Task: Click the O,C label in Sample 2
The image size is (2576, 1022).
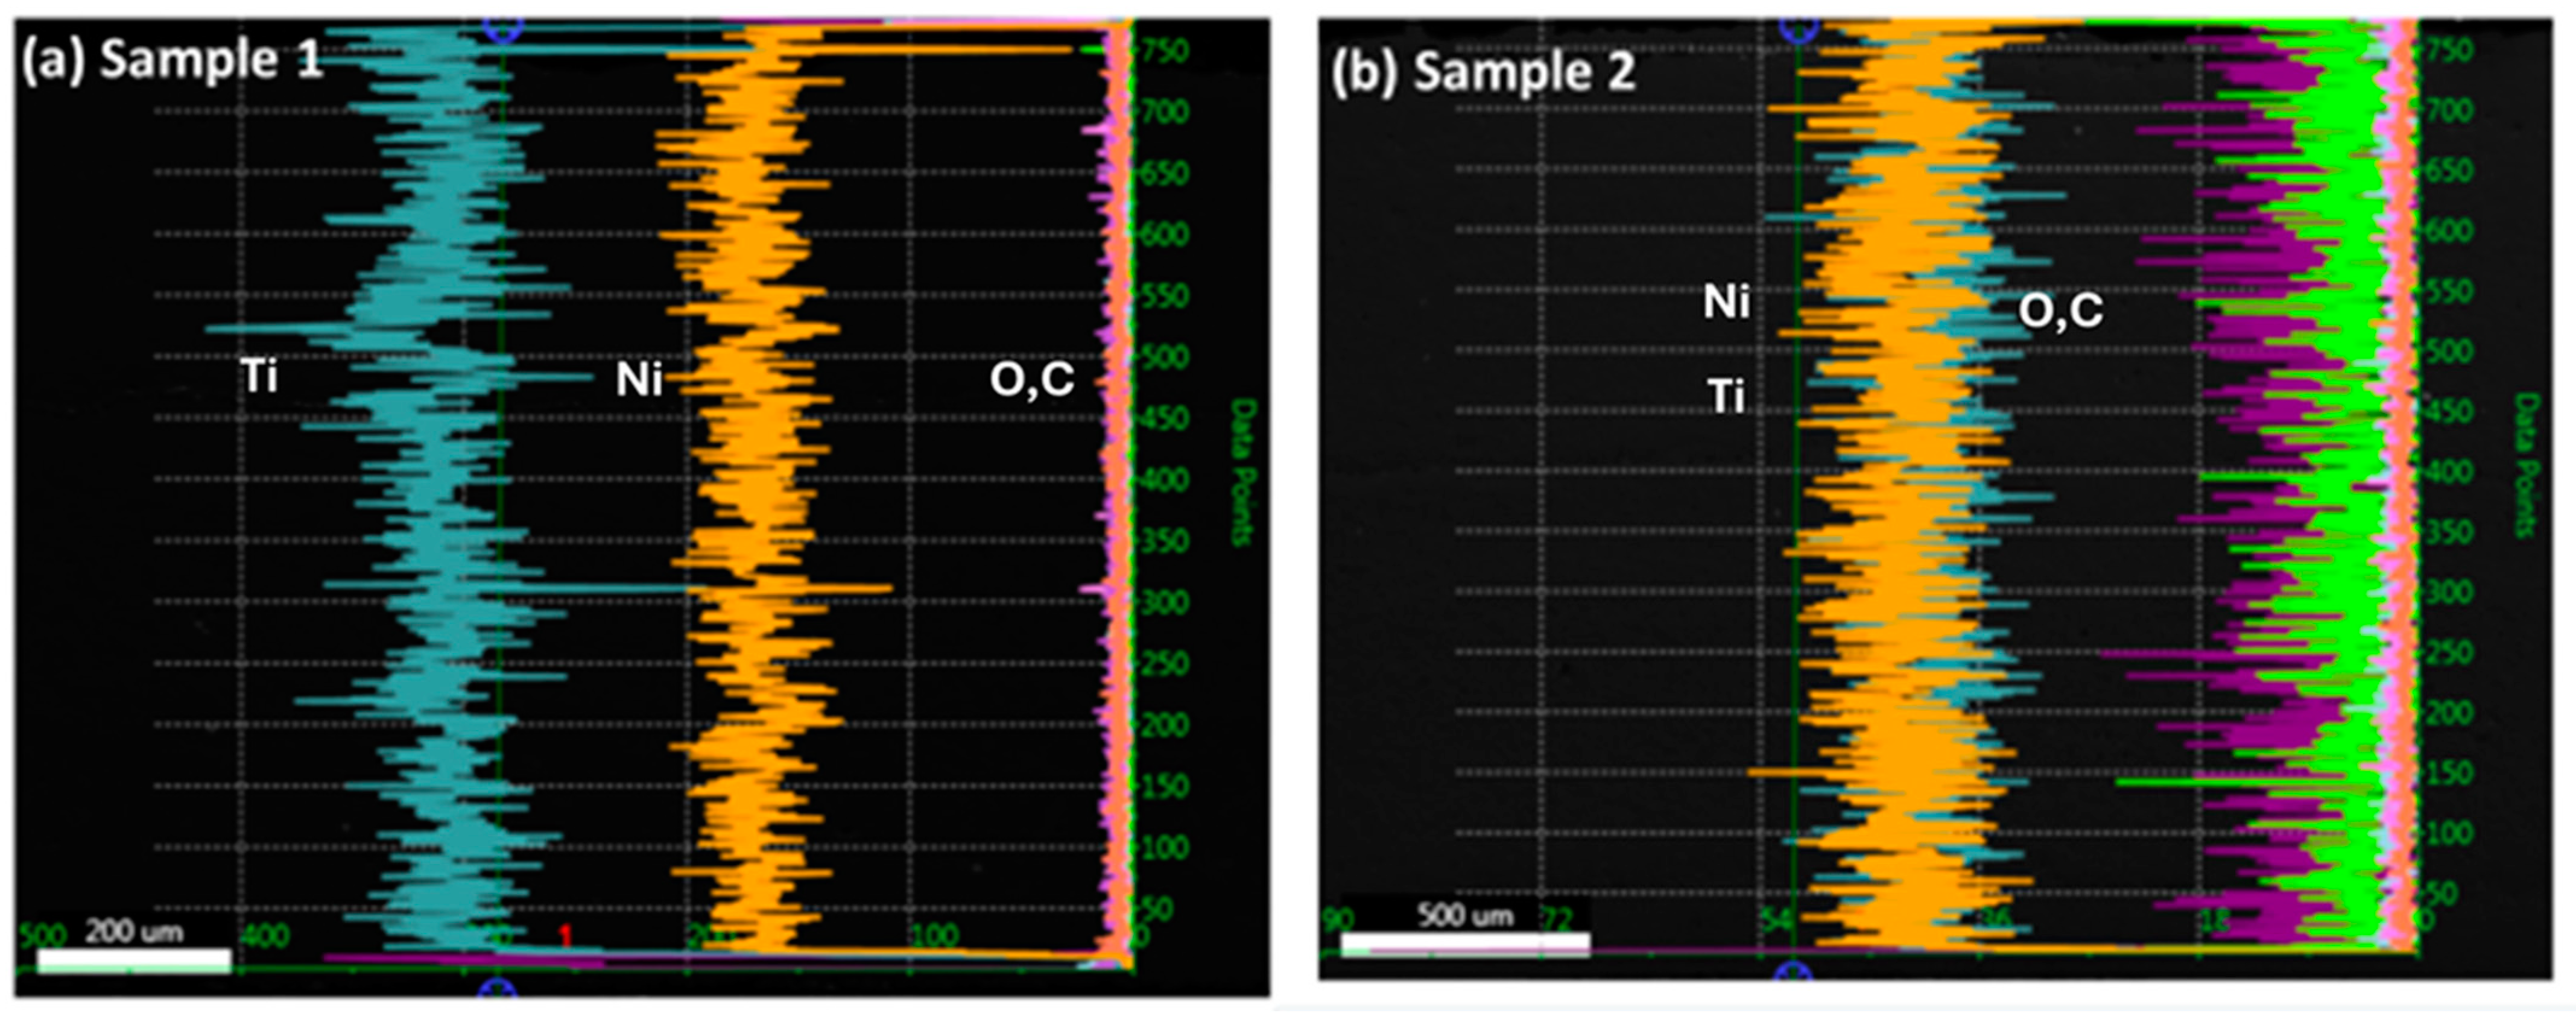Action: (x=2060, y=311)
